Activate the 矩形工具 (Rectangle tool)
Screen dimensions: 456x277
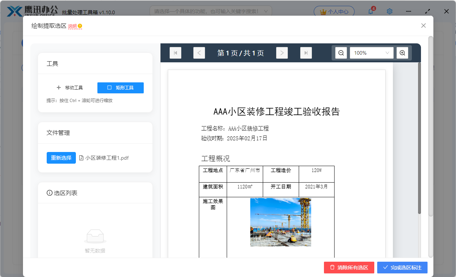pos(120,87)
